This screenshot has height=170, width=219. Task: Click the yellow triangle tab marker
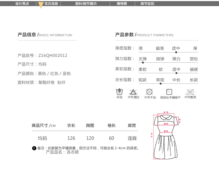tap(41, 5)
